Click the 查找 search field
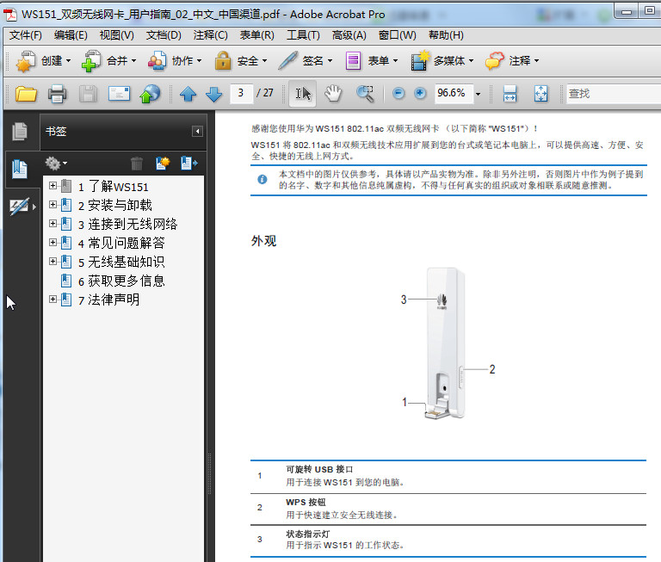The image size is (661, 562). click(x=614, y=94)
